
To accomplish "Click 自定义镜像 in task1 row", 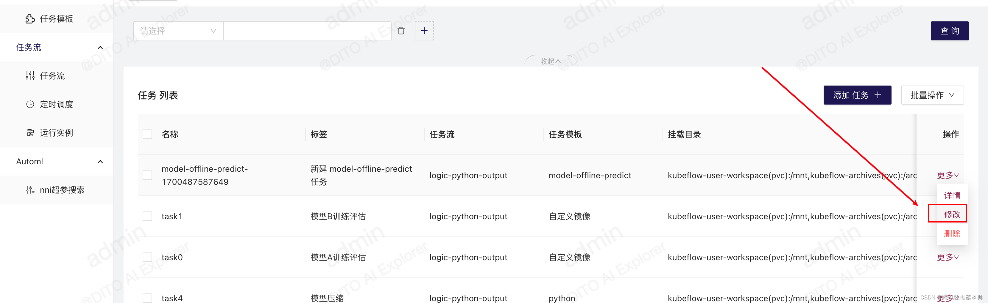I will coord(569,216).
